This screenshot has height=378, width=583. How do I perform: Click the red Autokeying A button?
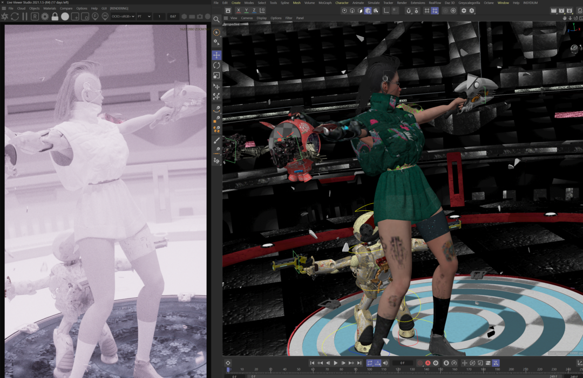pyautogui.click(x=428, y=363)
